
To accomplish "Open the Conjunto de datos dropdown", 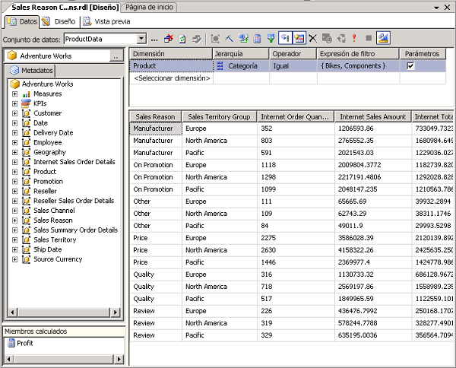I will point(141,39).
